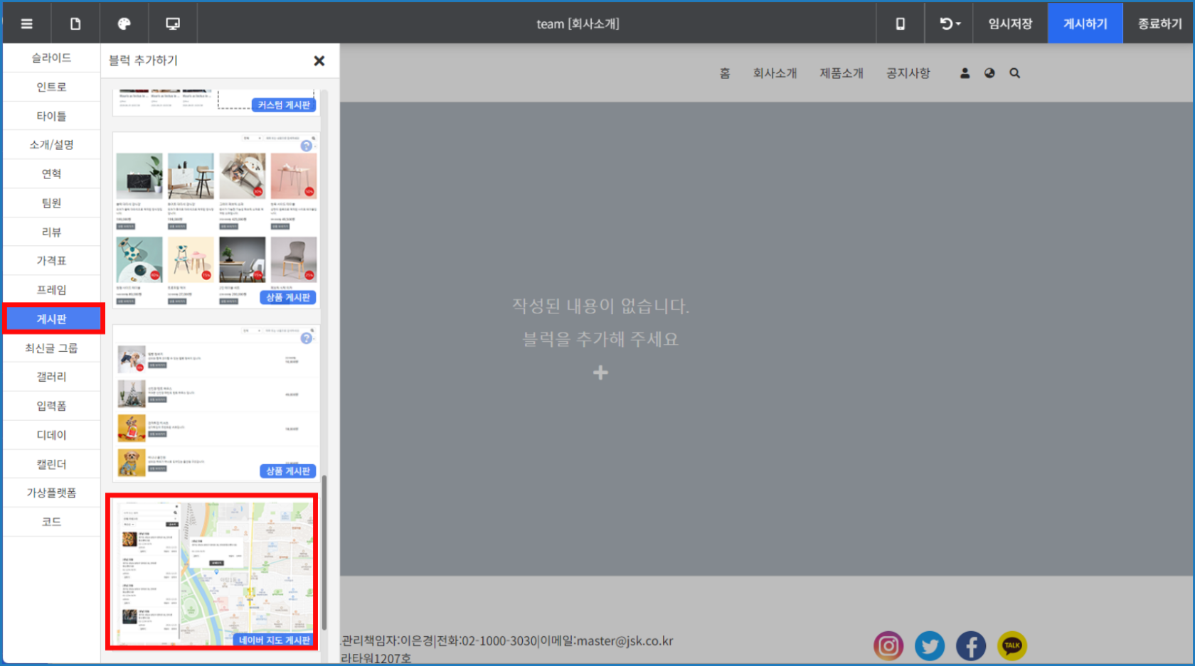Switch to mobile device preview

click(900, 23)
